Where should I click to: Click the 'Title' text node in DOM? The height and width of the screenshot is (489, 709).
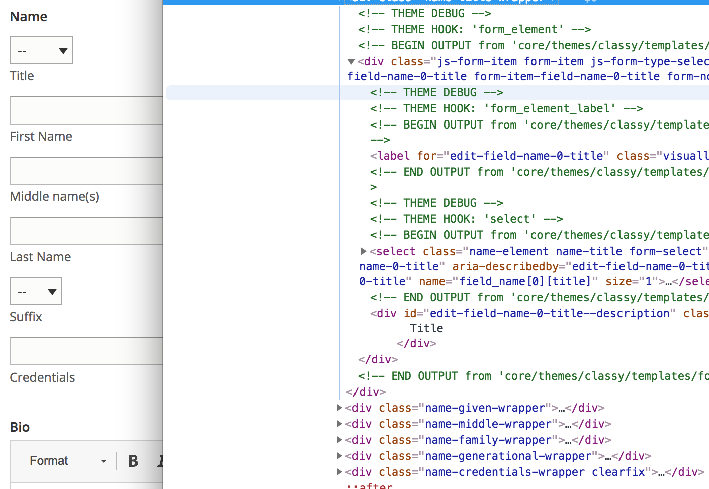426,328
